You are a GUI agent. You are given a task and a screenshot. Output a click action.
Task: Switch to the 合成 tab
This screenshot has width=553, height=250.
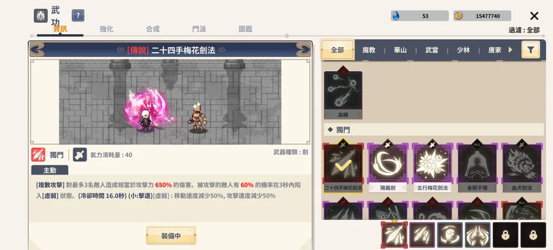(x=153, y=29)
